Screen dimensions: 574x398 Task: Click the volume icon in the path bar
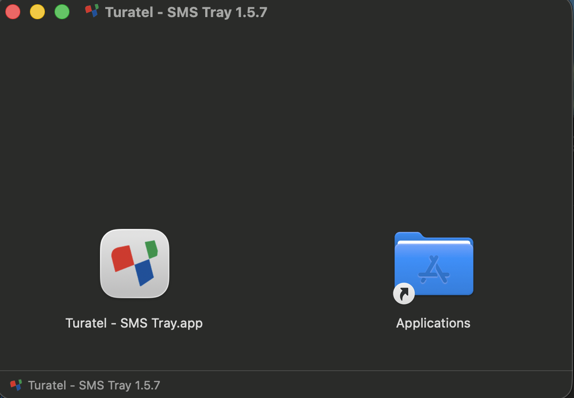pyautogui.click(x=16, y=385)
